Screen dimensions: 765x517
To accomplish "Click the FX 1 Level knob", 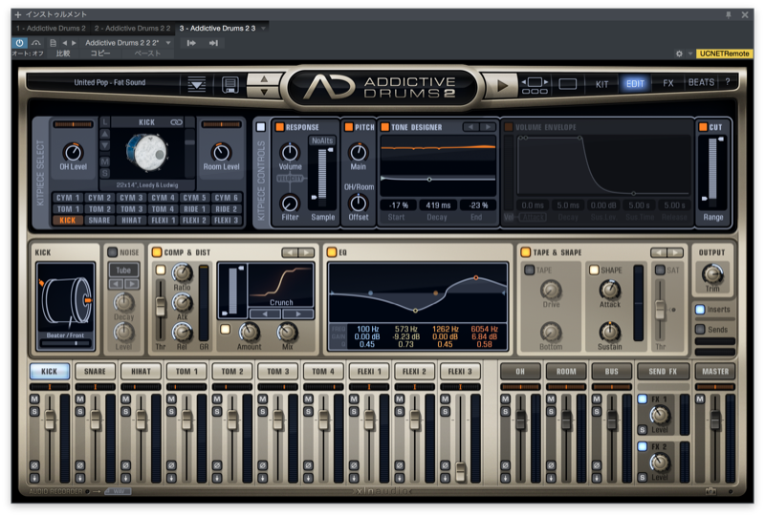I will (x=660, y=415).
